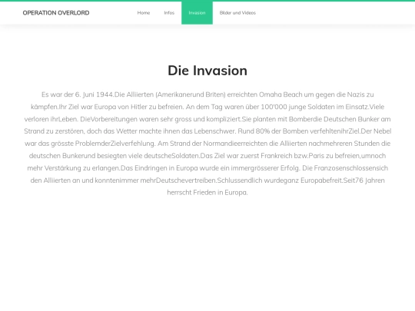415x311 pixels.
Task: Click the line starting "Strand zu zerstören"
Action: tap(207, 131)
